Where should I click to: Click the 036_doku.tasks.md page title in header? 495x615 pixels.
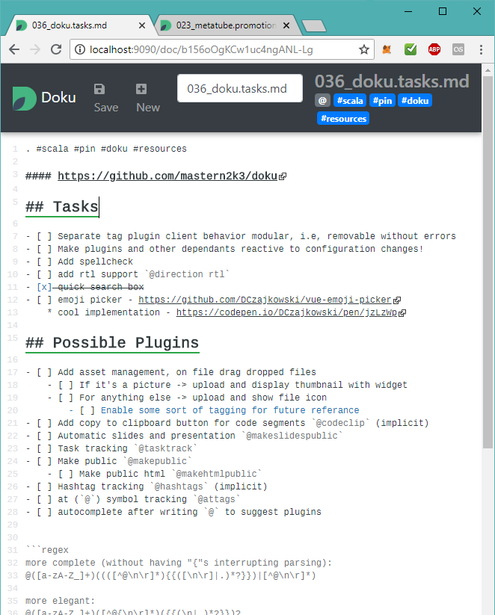tap(392, 81)
